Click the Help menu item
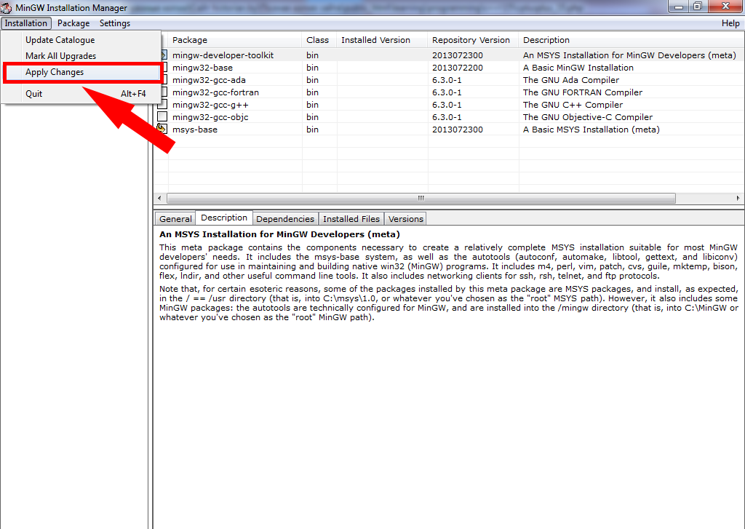The image size is (745, 529). tap(730, 23)
